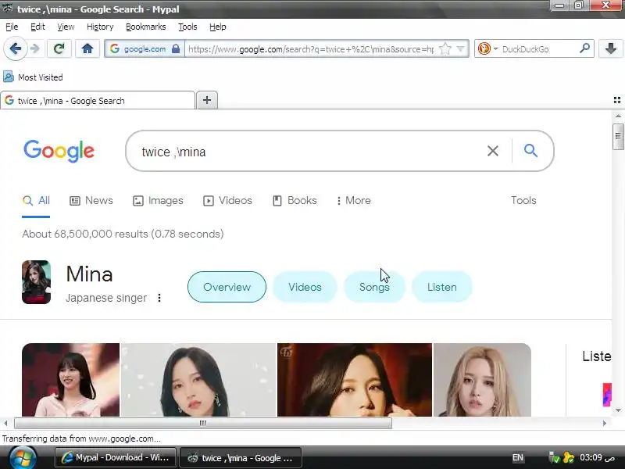Click the Mina knowledge panel title

point(89,274)
